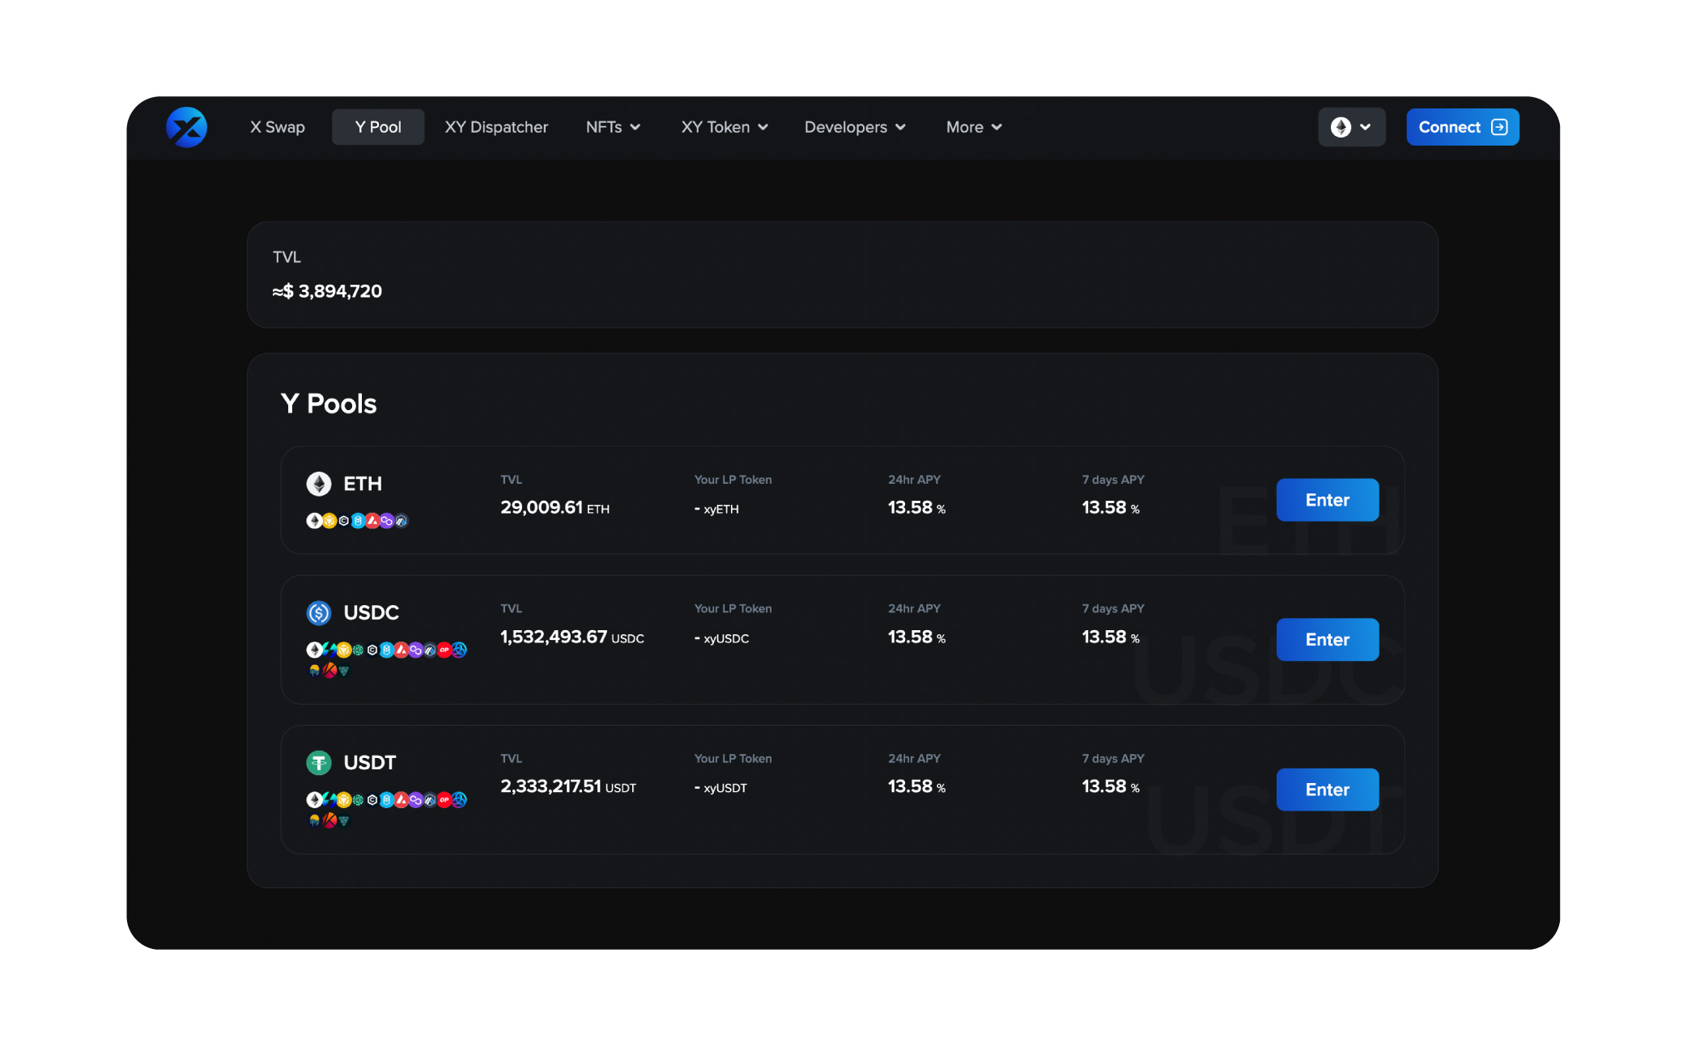Click the USDC token logo

(x=319, y=612)
